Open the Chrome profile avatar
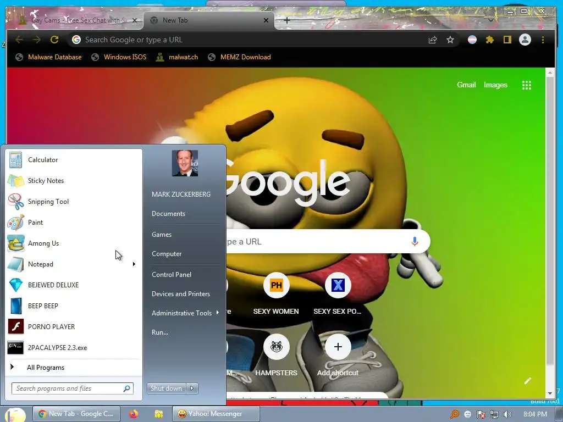This screenshot has width=563, height=422. tap(525, 40)
